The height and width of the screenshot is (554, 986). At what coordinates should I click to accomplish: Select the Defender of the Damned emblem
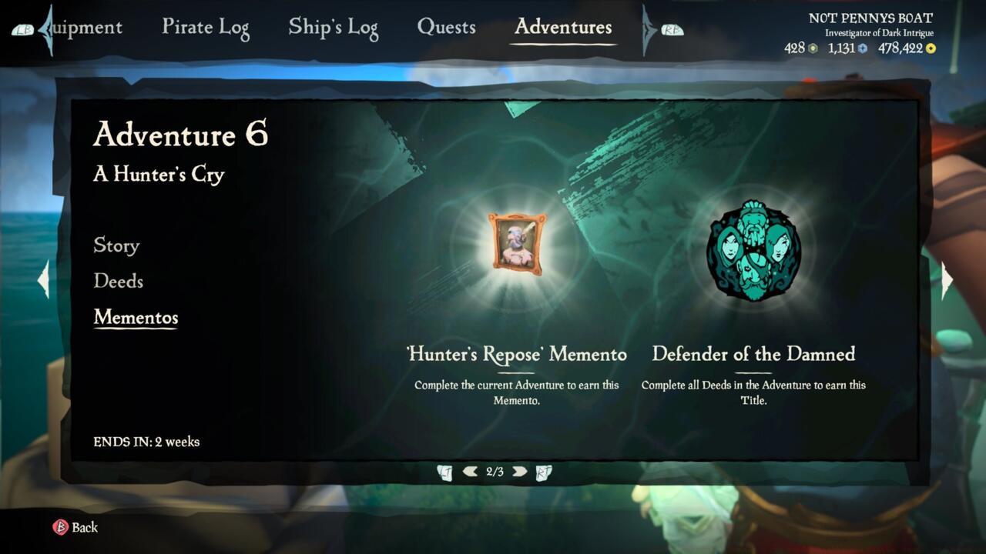coord(753,251)
